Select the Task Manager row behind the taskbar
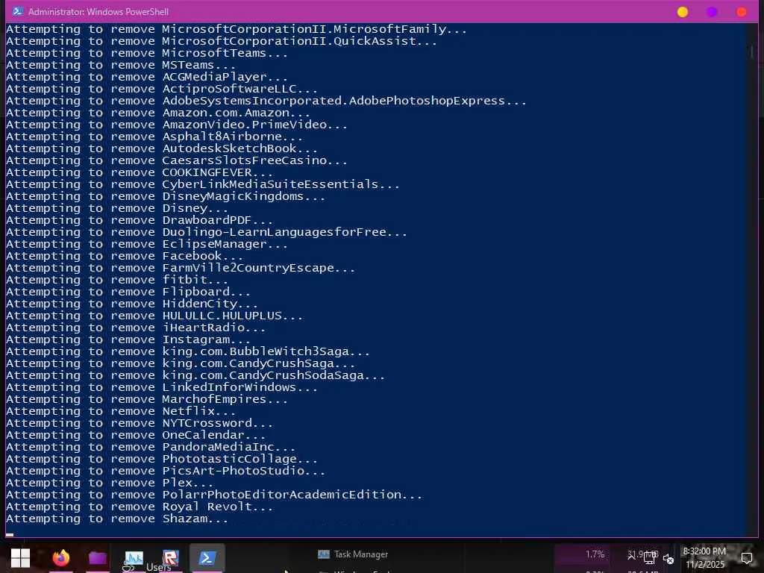This screenshot has height=573, width=764. [x=353, y=554]
